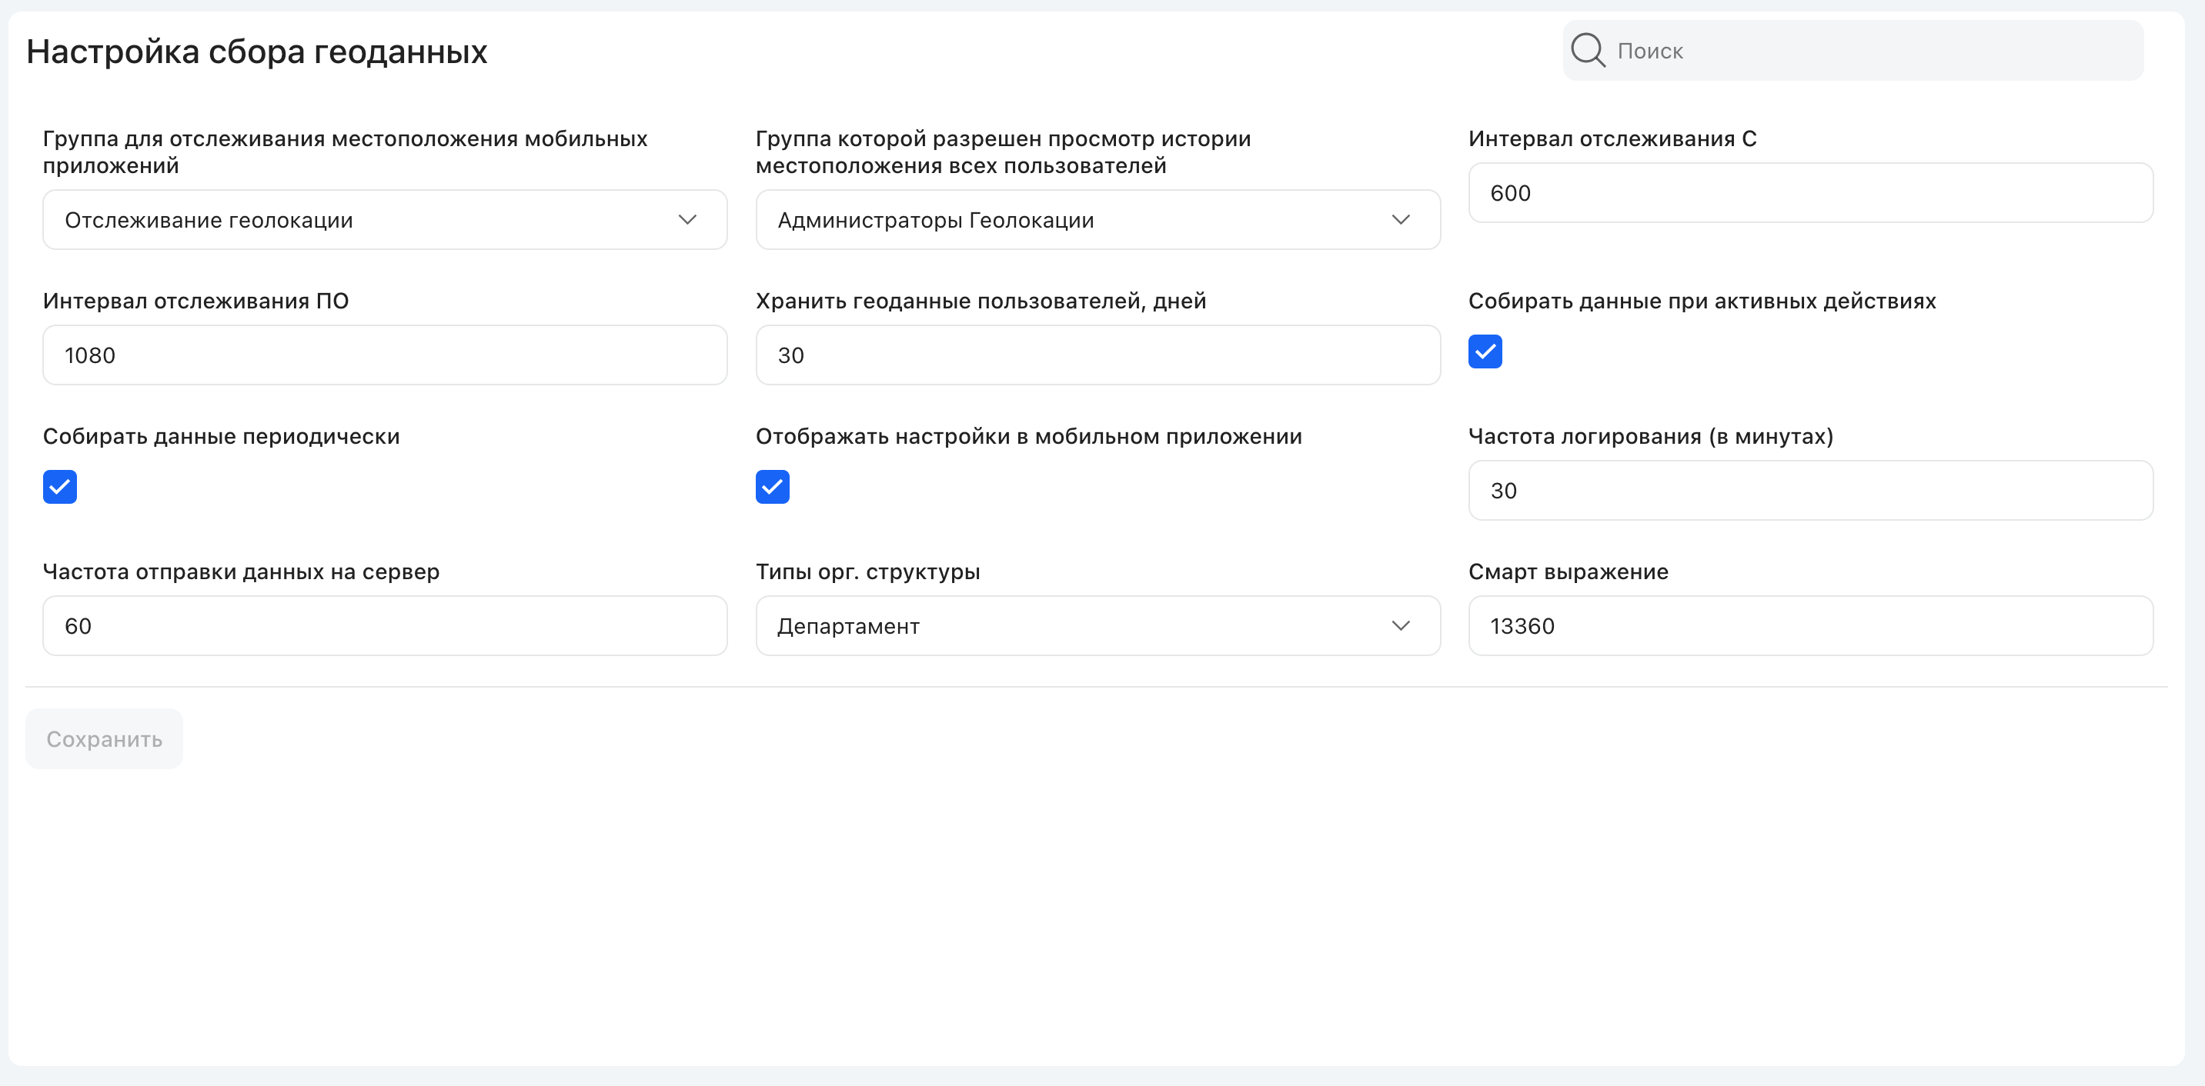This screenshot has height=1086, width=2205.
Task: Click chevron arrow in Департамент field
Action: (1401, 626)
